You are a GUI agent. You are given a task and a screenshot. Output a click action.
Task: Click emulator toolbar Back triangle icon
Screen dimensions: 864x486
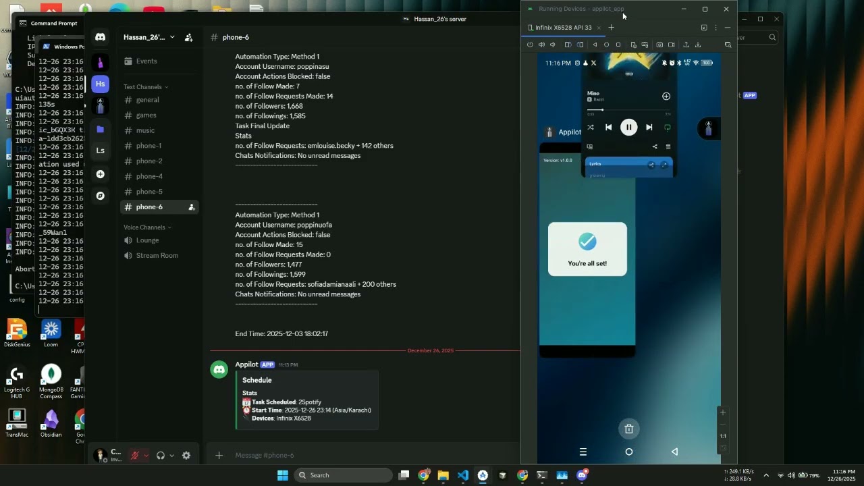595,45
